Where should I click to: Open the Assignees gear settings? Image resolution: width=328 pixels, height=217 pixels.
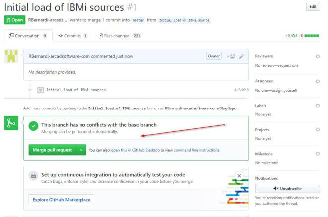[318, 81]
